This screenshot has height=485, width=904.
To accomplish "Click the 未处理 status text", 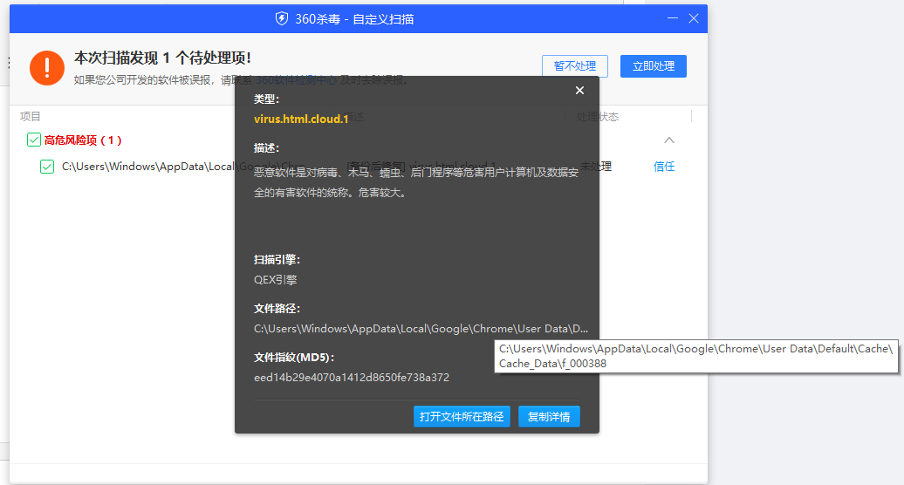I will click(596, 167).
